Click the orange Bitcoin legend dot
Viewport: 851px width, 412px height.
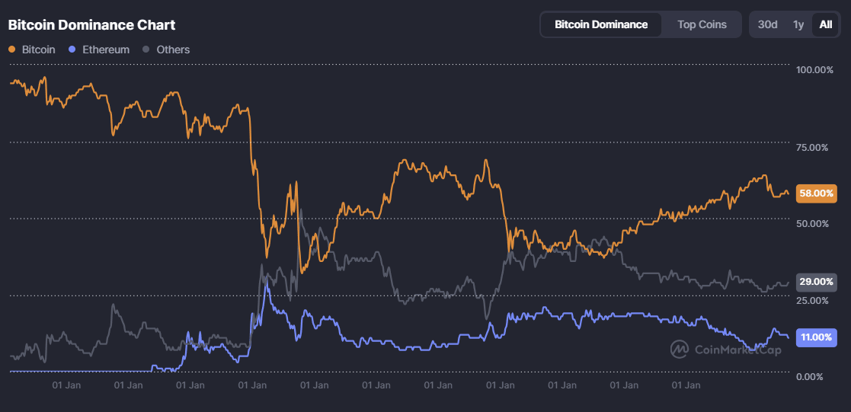click(x=12, y=50)
